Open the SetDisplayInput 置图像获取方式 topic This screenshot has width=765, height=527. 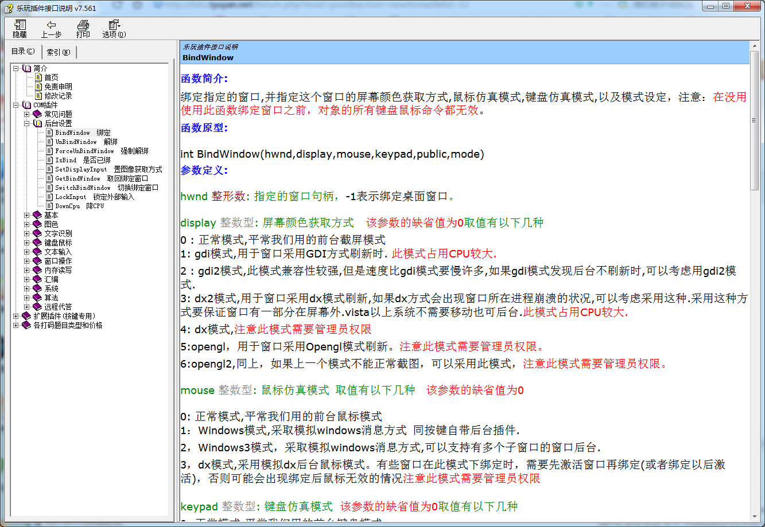coord(108,169)
